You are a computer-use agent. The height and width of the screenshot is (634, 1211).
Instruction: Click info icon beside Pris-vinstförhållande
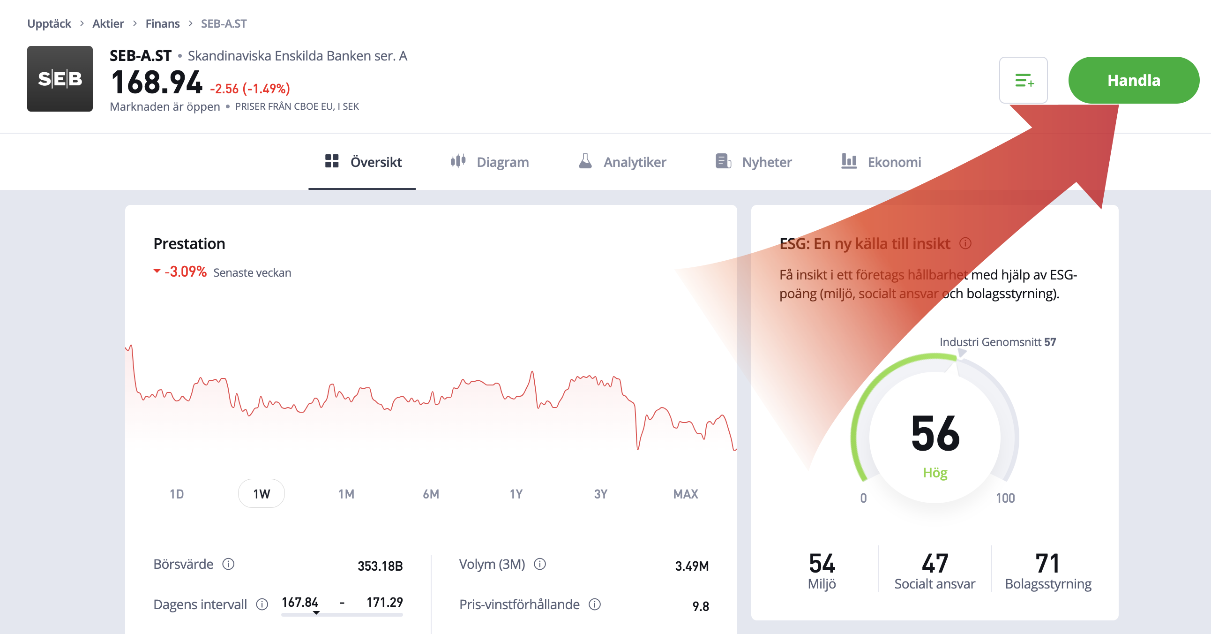595,604
